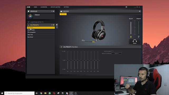169x95 pixels.
Task: Enable the Link EQ sliders checkbox
Action: coord(112,51)
